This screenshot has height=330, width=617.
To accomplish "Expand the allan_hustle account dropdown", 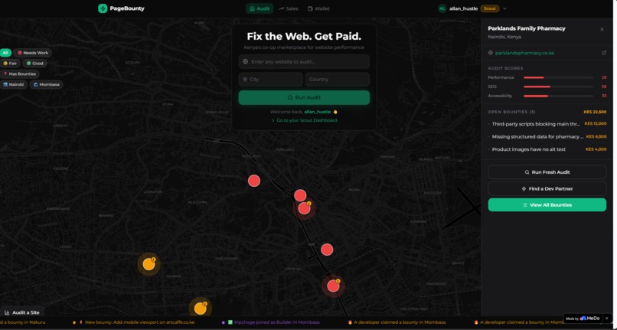I will [505, 8].
